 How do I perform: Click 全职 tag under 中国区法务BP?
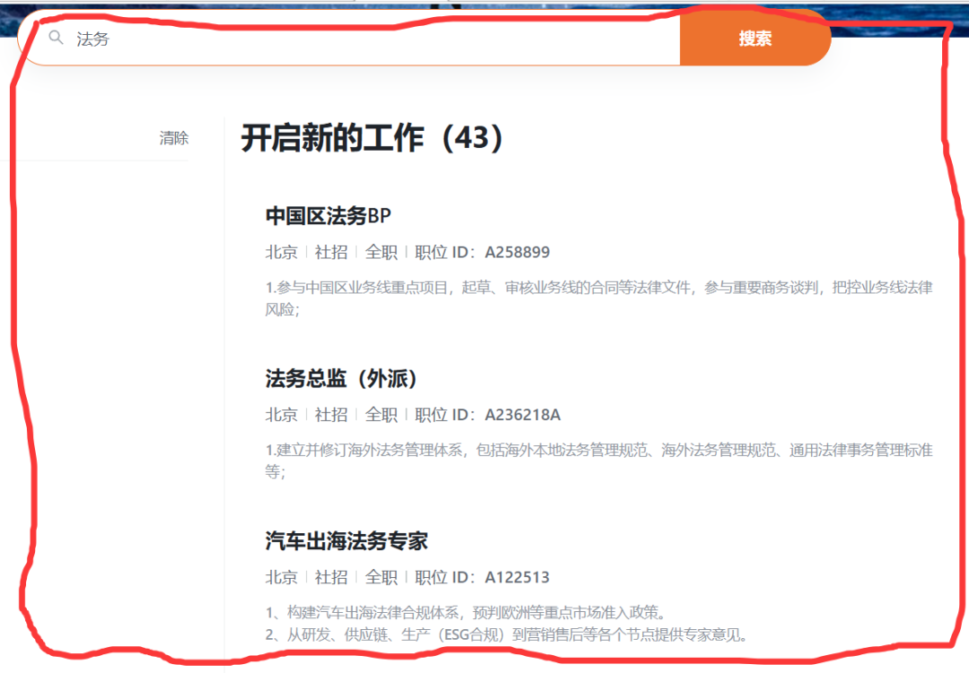[381, 253]
